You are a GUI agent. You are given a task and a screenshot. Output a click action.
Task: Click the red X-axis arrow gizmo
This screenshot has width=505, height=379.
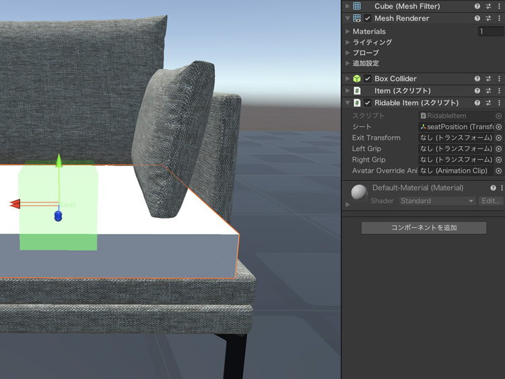[15, 204]
